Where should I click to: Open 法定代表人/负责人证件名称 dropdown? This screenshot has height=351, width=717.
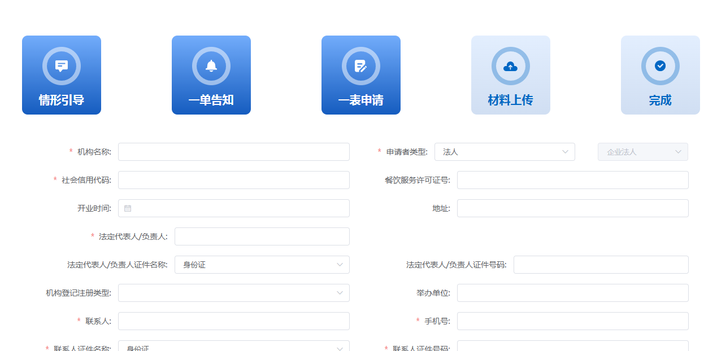262,265
